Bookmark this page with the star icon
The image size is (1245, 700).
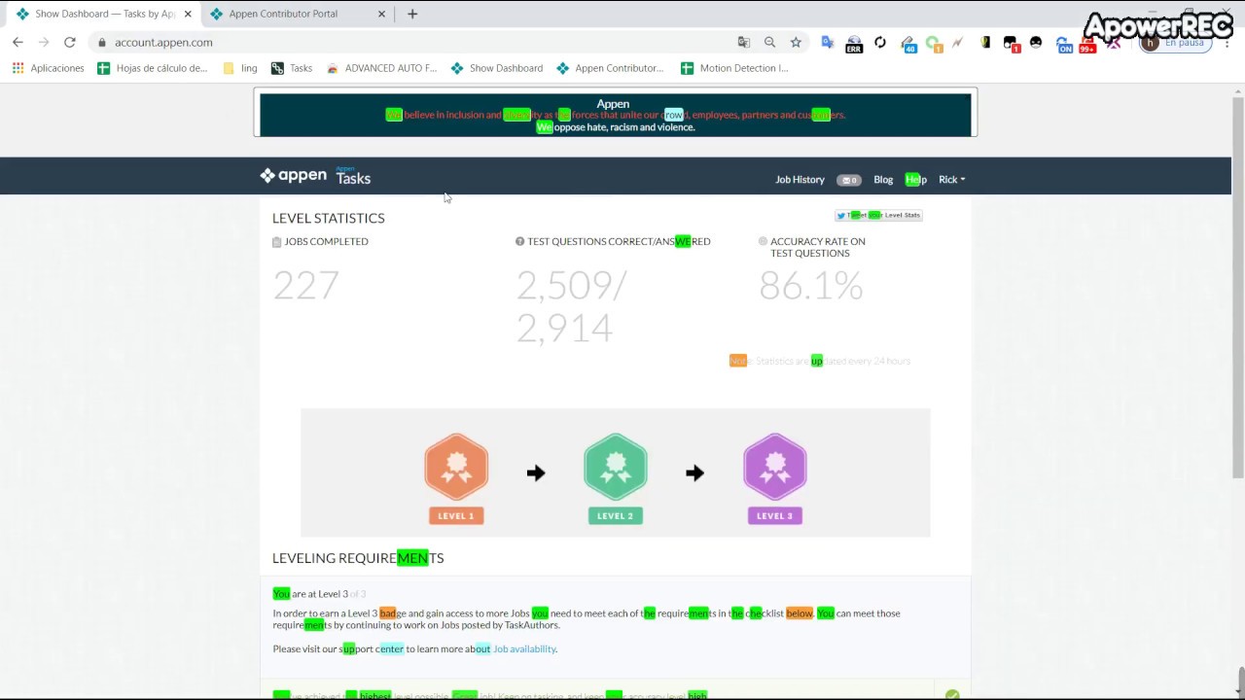(x=796, y=43)
